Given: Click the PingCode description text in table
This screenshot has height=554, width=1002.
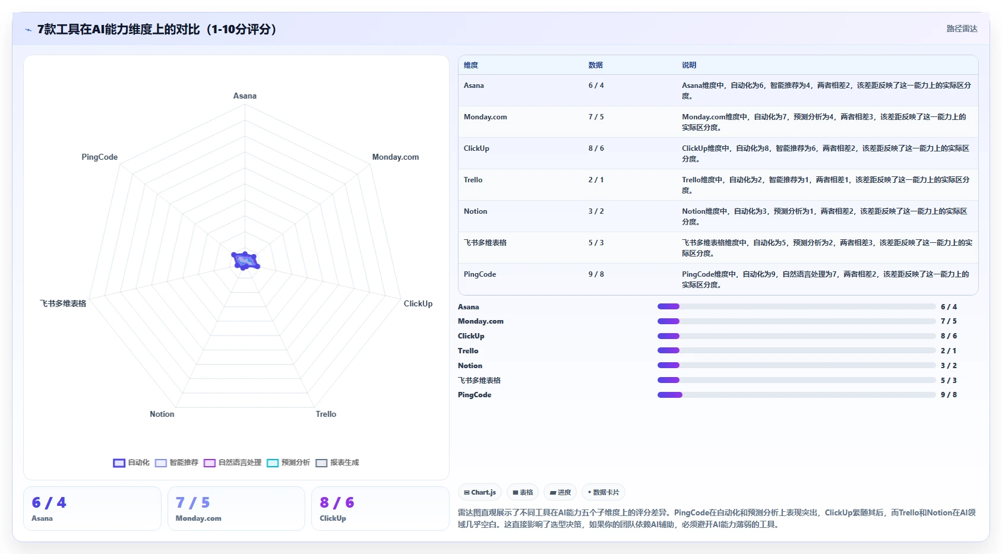Looking at the screenshot, I should [826, 280].
